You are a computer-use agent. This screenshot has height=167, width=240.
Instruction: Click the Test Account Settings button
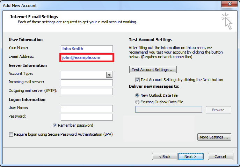click(153, 70)
